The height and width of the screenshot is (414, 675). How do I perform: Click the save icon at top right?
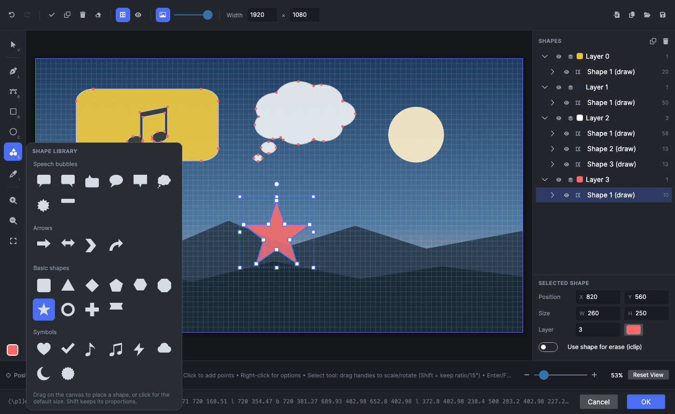click(x=662, y=15)
